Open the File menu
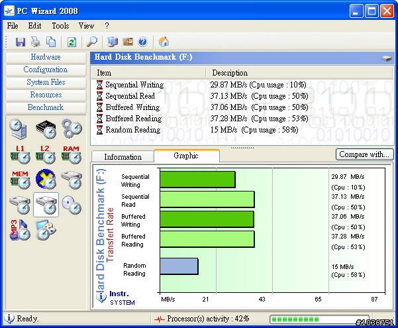 (x=13, y=26)
